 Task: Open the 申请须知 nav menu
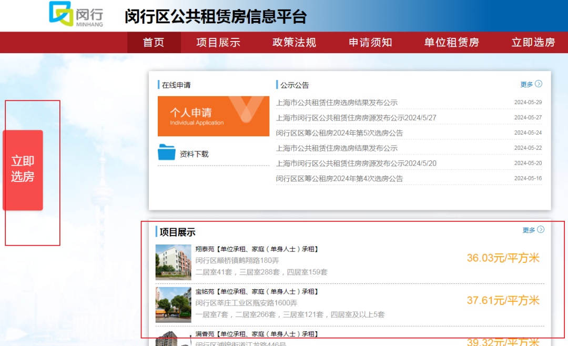[x=370, y=43]
